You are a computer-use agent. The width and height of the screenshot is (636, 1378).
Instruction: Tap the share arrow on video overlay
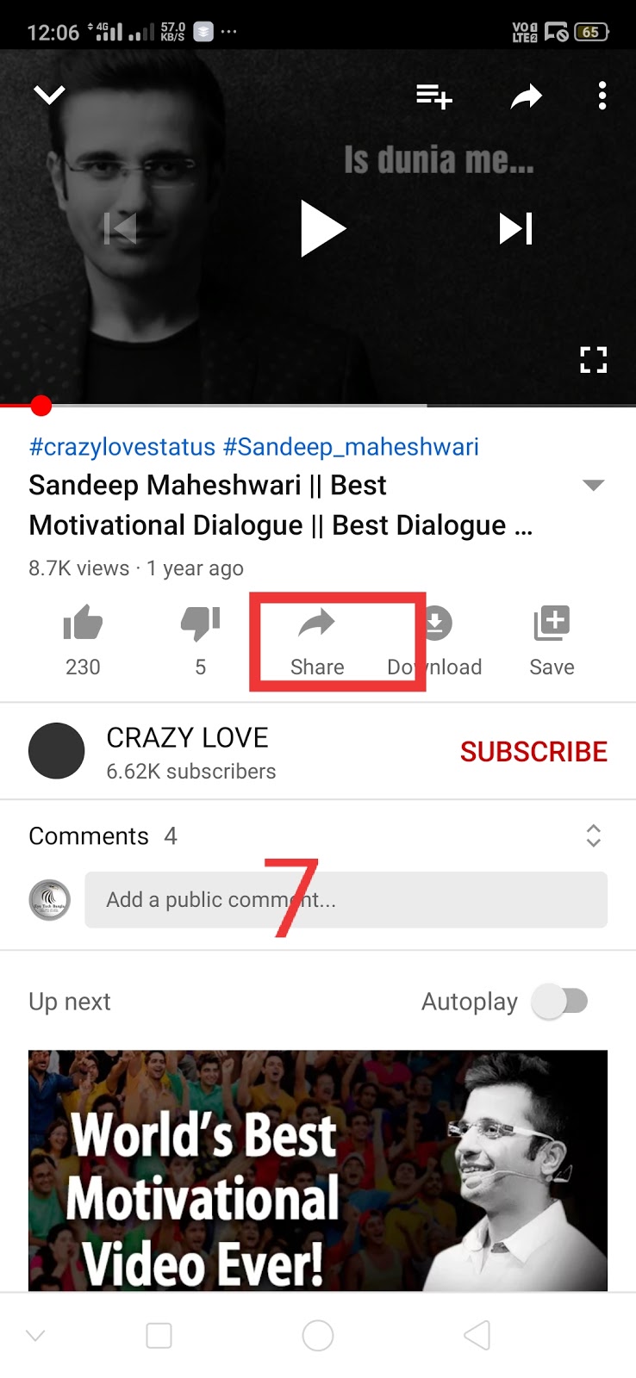526,96
